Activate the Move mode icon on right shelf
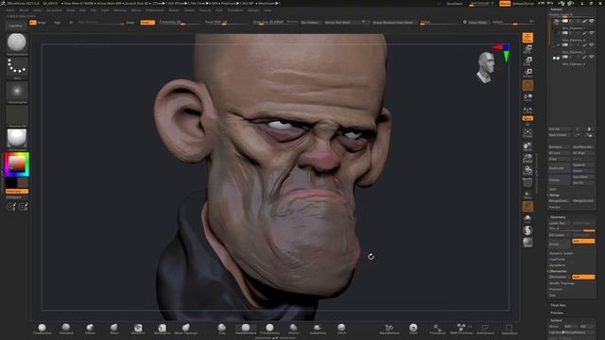This screenshot has height=340, width=605. pyautogui.click(x=527, y=49)
